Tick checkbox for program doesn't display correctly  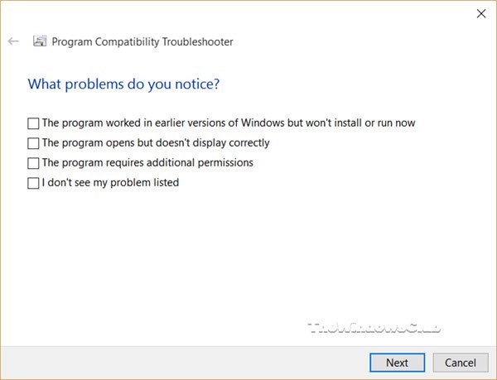click(x=33, y=143)
